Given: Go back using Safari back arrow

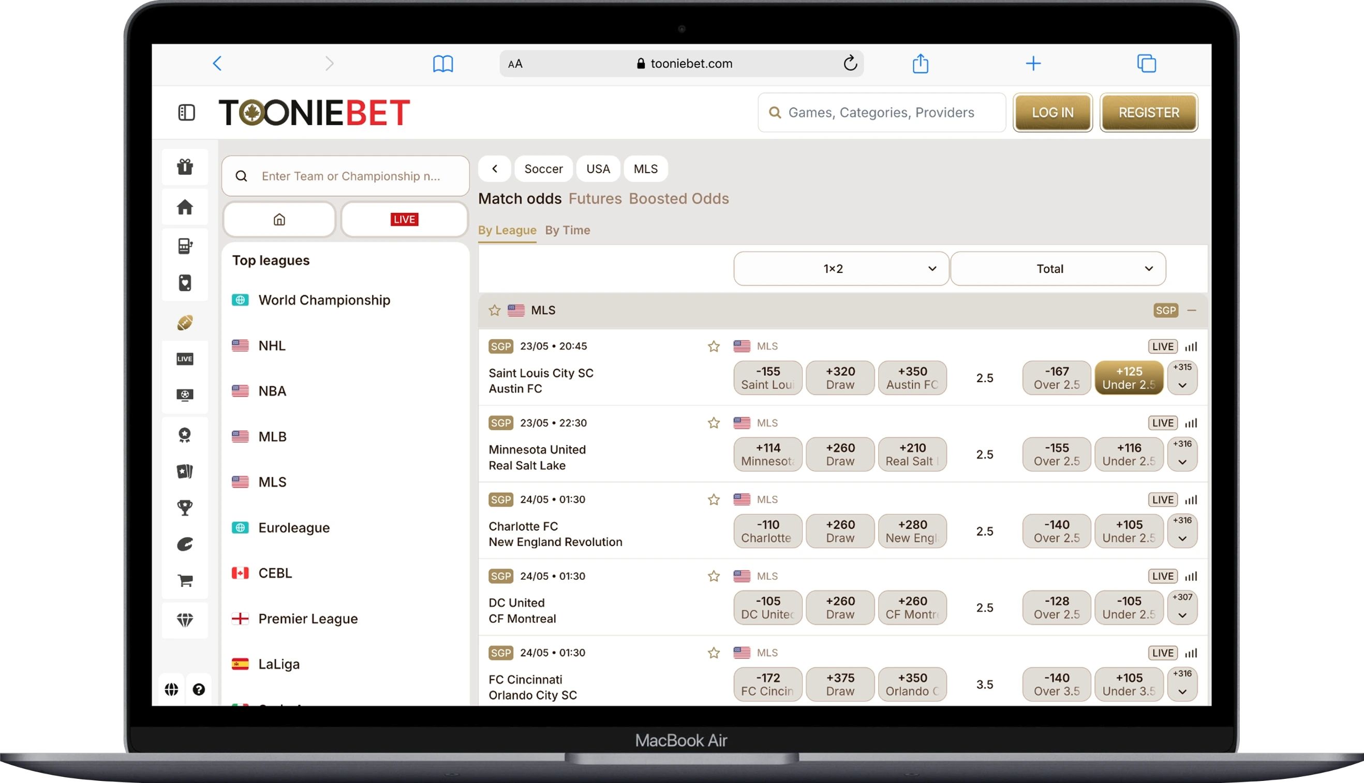Looking at the screenshot, I should coord(217,64).
